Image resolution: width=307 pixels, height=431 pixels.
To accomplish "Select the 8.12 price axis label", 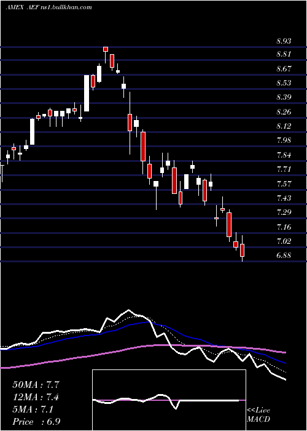I will (x=284, y=126).
